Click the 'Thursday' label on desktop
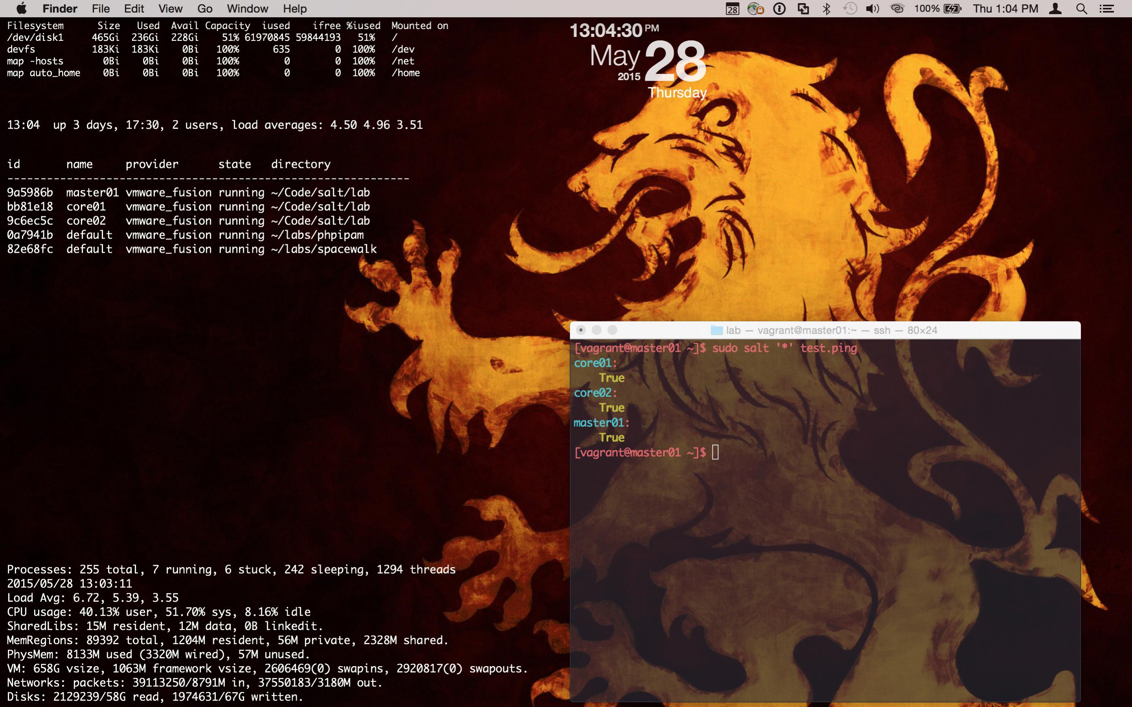This screenshot has height=707, width=1132. (677, 93)
